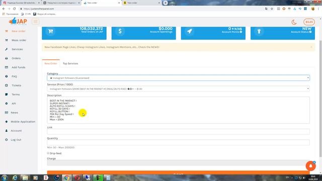This screenshot has width=322, height=181.
Task: Click API link in sidebar
Action: [x=14, y=104]
